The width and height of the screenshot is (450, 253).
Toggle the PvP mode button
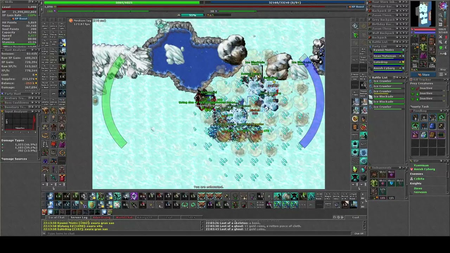(x=443, y=54)
